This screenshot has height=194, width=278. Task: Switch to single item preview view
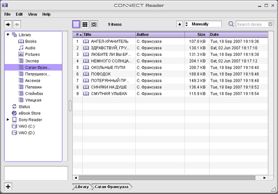(94, 24)
